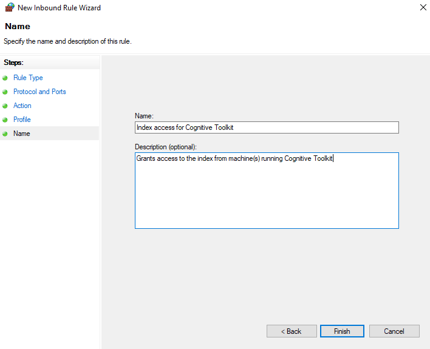Switch to the Profile step

[x=22, y=120]
